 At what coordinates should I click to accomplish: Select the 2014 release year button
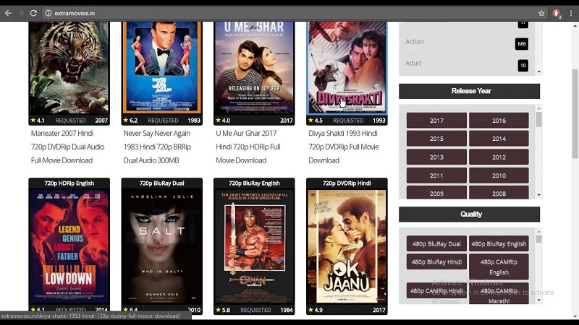[x=499, y=139]
